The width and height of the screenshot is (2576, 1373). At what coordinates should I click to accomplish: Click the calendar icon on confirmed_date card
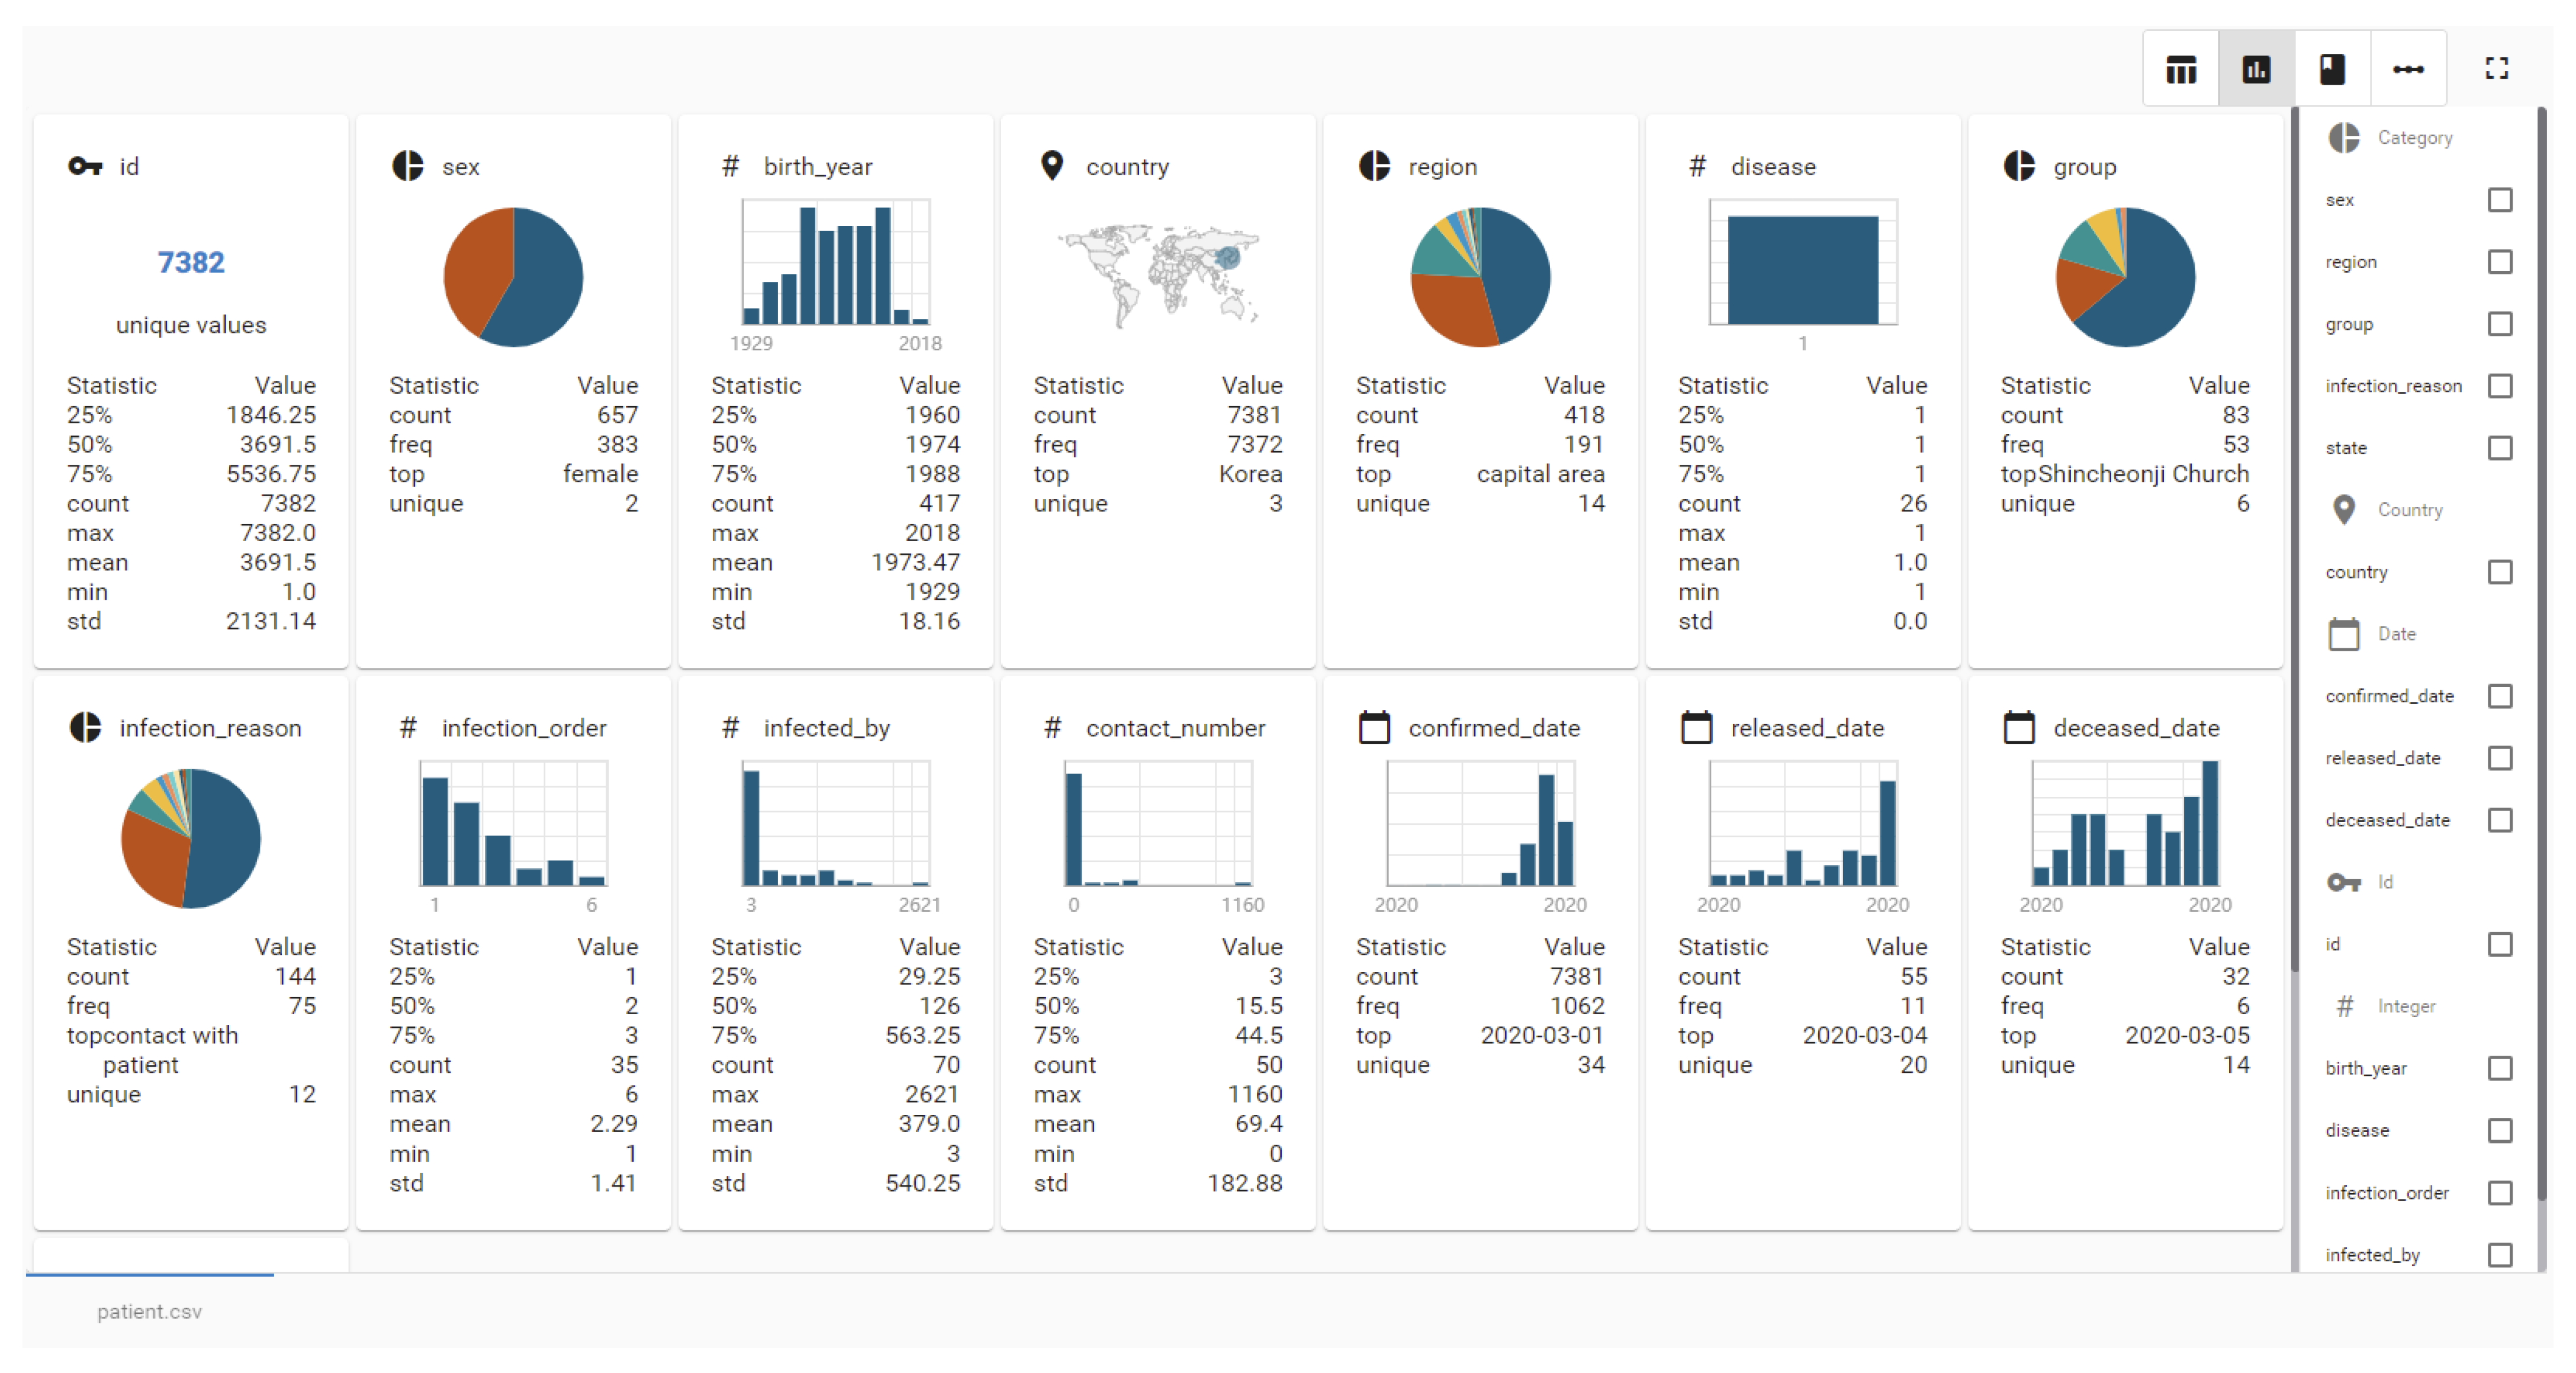1374,727
